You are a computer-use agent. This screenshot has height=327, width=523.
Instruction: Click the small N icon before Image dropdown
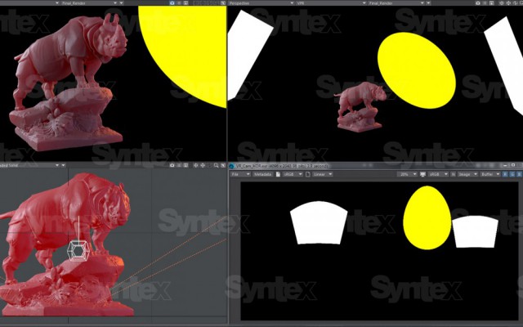454,174
